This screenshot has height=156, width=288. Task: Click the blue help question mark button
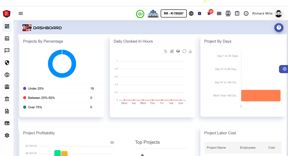(279, 27)
